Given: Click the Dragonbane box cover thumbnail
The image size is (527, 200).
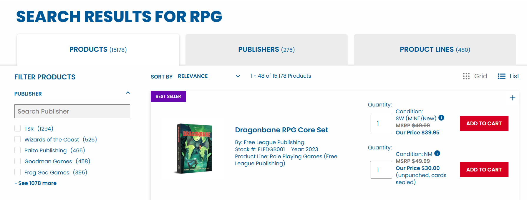Looking at the screenshot, I should [193, 148].
